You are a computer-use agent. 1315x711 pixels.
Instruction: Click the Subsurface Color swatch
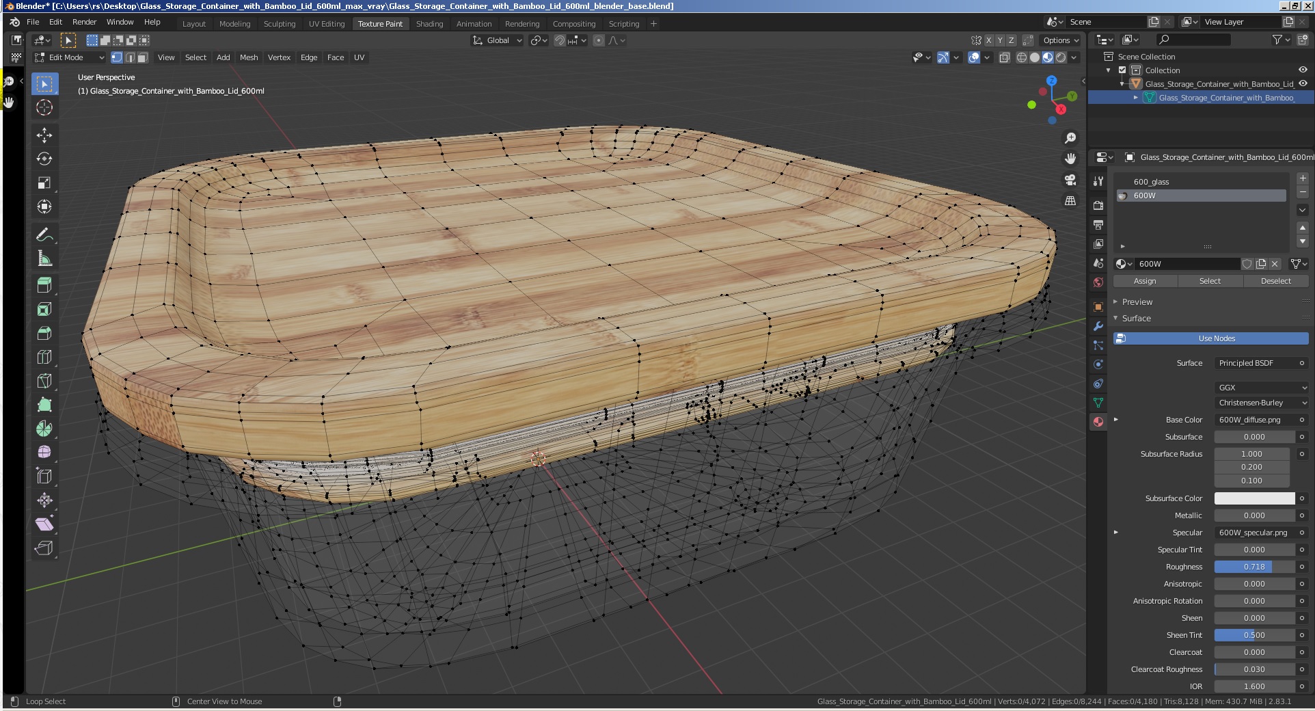tap(1254, 498)
